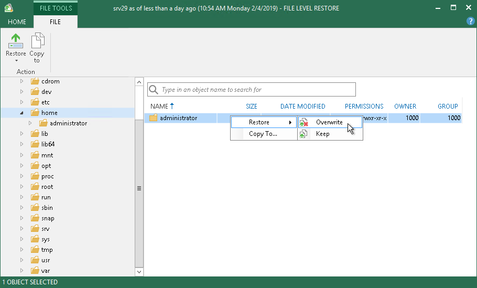This screenshot has height=288, width=477.
Task: Expand the administrator subfolder in tree
Action: click(x=30, y=123)
